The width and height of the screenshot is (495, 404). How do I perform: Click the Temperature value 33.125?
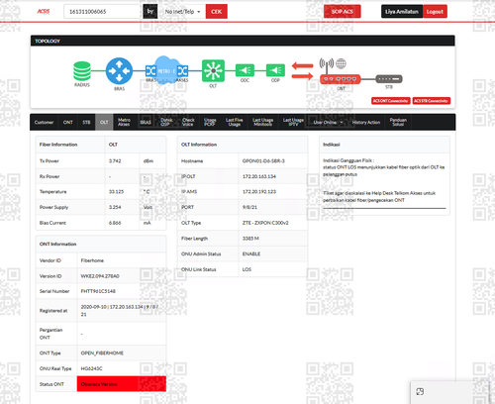(x=117, y=192)
